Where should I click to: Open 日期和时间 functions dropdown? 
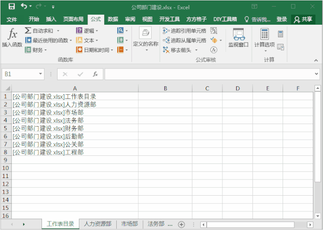[x=95, y=50]
